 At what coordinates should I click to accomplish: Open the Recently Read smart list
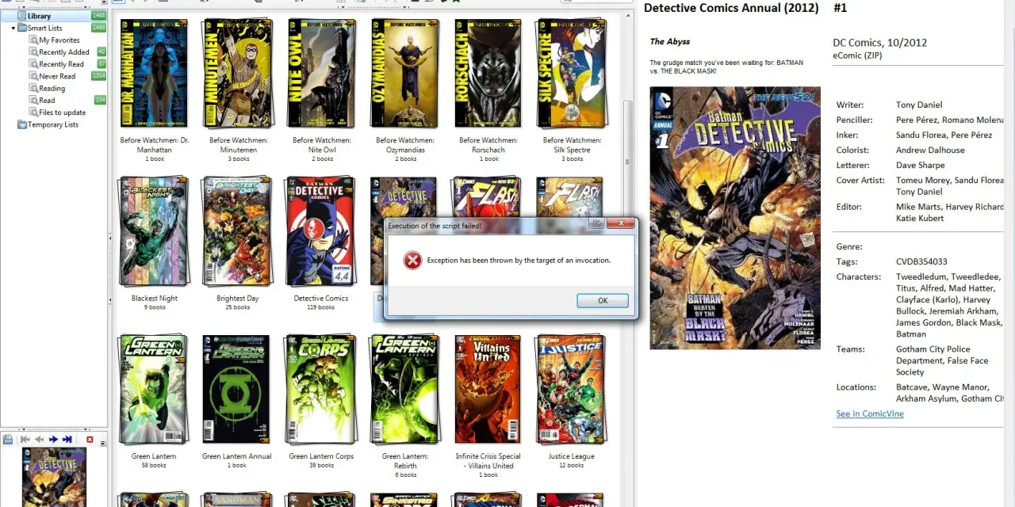(61, 64)
